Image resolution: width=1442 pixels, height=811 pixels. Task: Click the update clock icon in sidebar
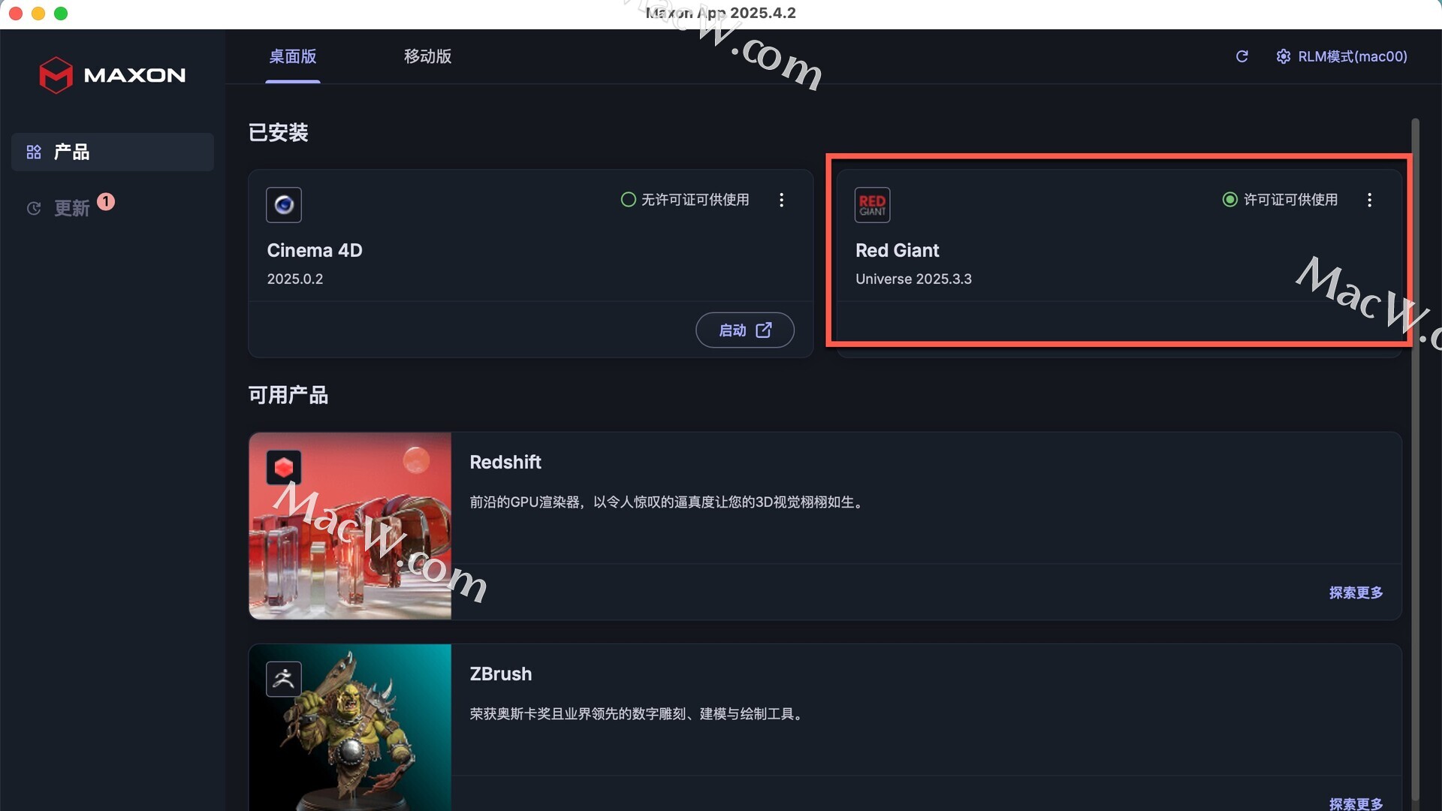point(34,209)
